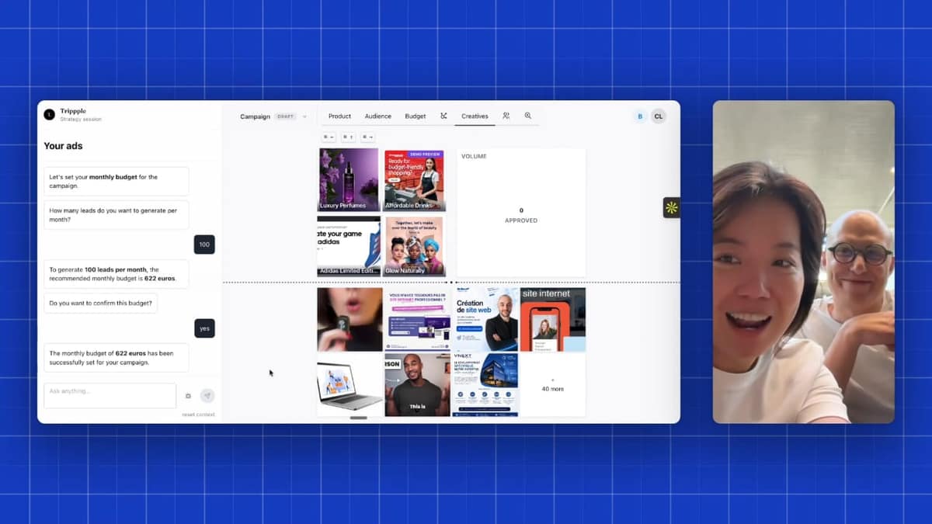Click the horizontal scrollbar handle below creatives
The image size is (932, 524).
tap(358, 418)
